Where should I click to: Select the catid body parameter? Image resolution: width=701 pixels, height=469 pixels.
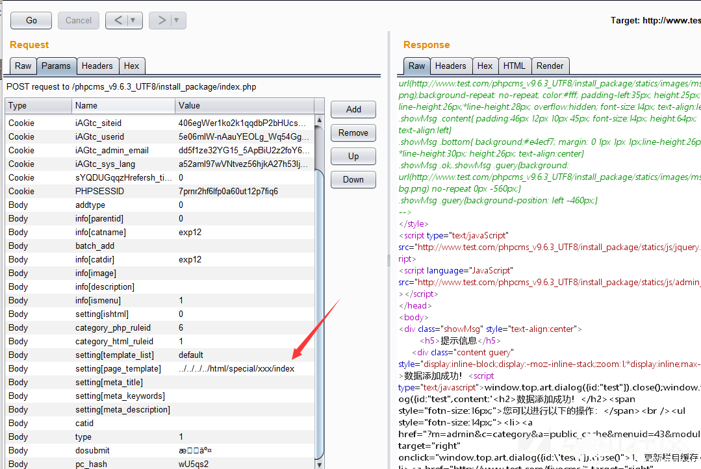pos(160,424)
